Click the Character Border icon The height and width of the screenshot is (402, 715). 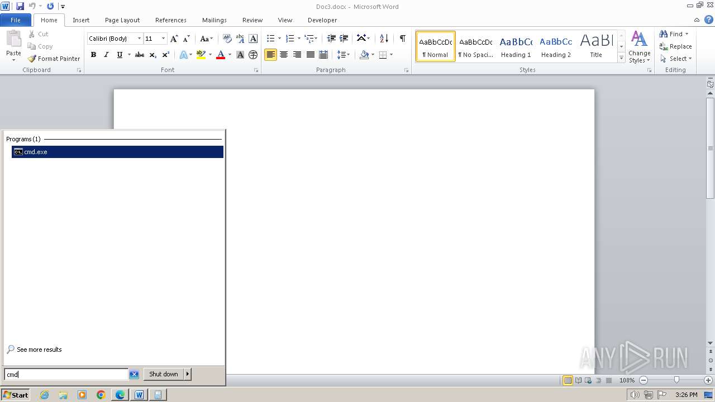tap(253, 39)
